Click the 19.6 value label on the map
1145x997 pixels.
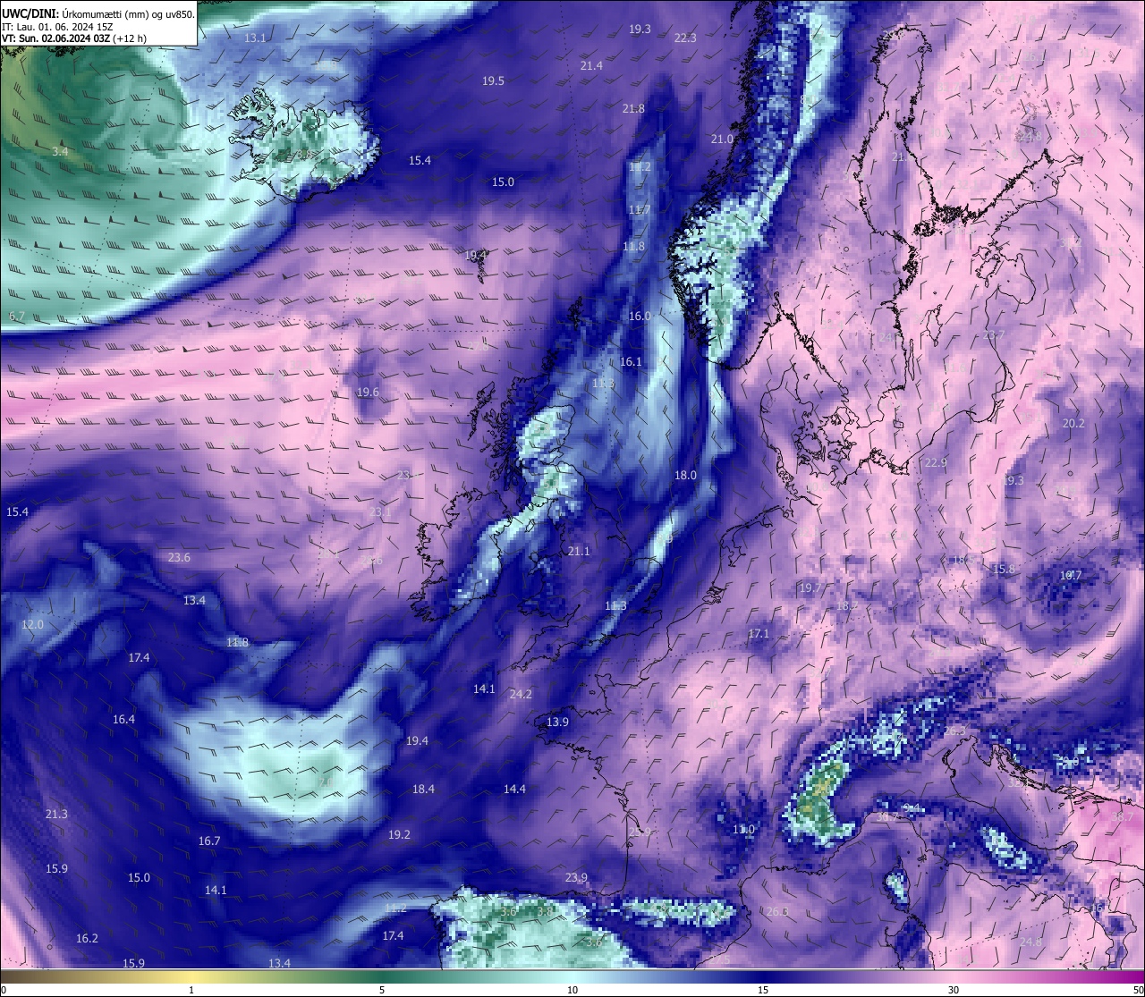pos(368,392)
